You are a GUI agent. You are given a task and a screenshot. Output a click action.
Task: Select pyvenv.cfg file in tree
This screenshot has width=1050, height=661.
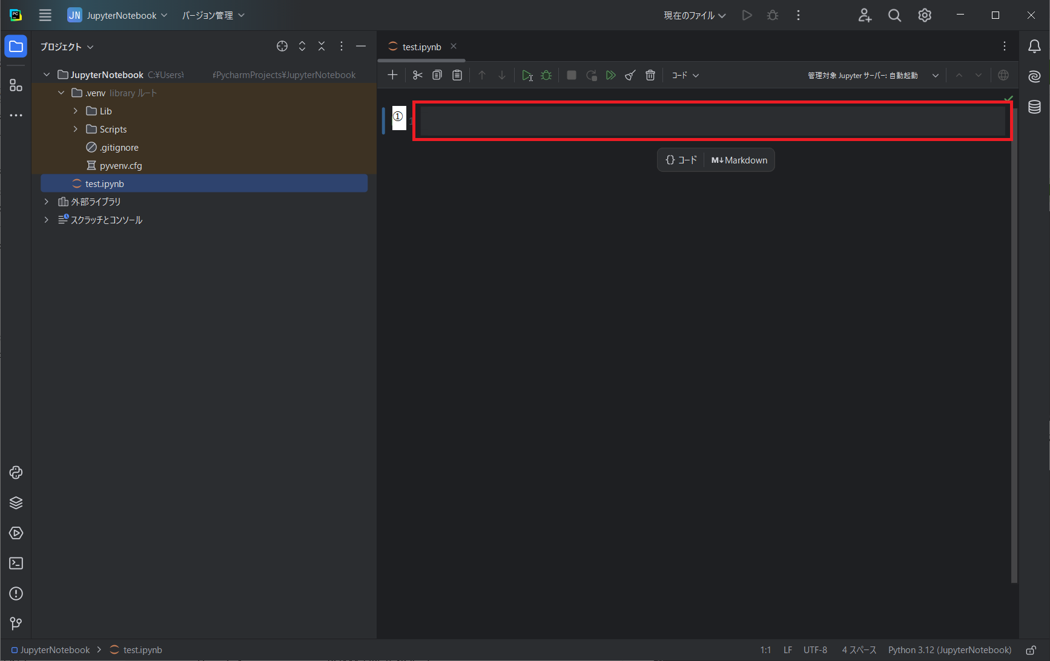pyautogui.click(x=121, y=165)
